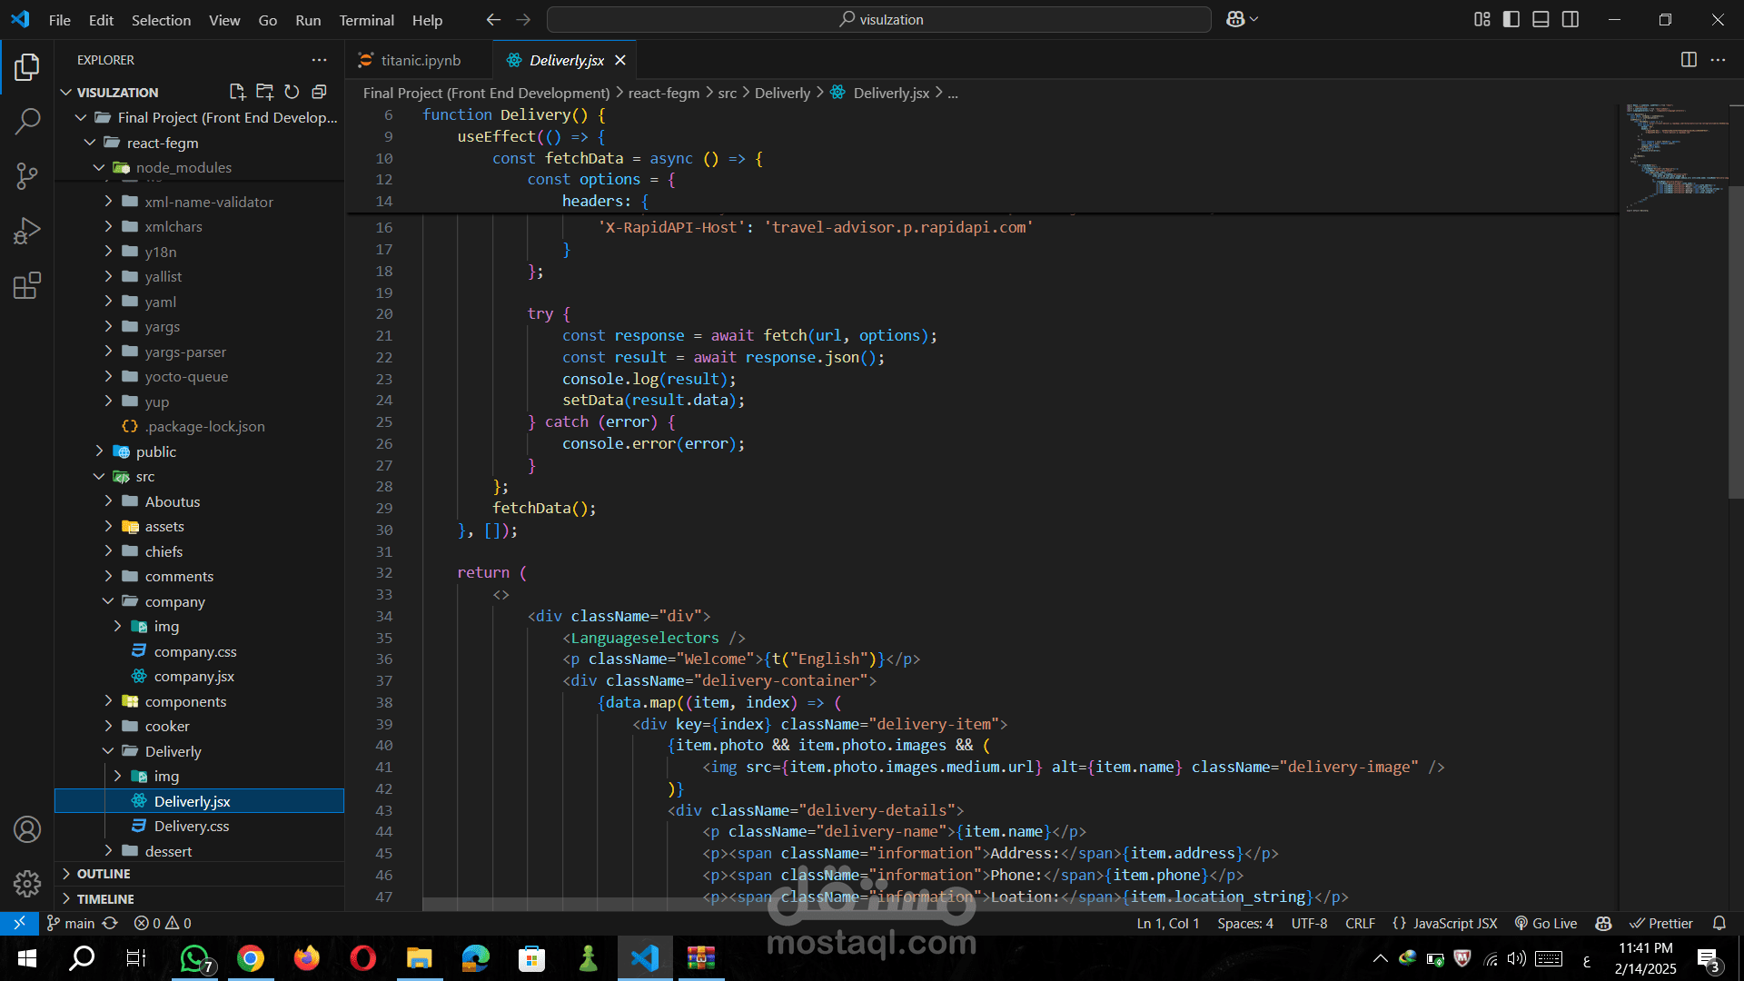Viewport: 1744px width, 981px height.
Task: Open Deliverly.css in the file tree
Action: click(191, 826)
